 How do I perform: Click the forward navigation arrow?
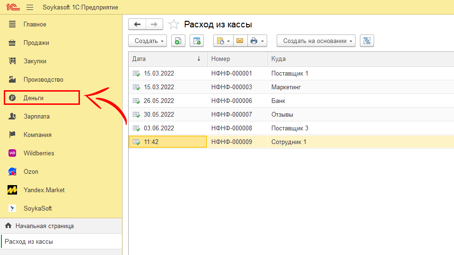pos(154,25)
